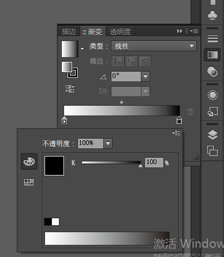Viewport: 224px width, 257px height.
Task: Collapse panel with double-arrow icon
Action: (180, 31)
